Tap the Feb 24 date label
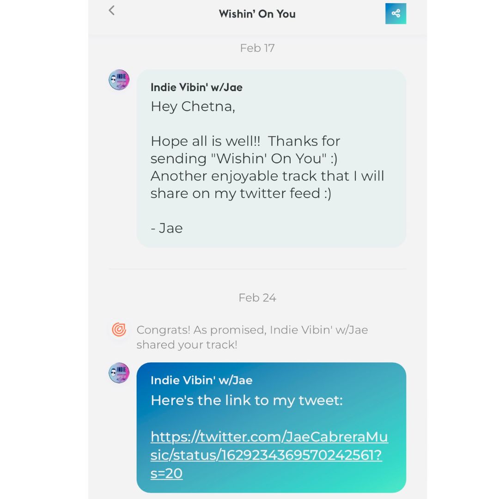Viewport: 499px width, 499px height. tap(257, 298)
